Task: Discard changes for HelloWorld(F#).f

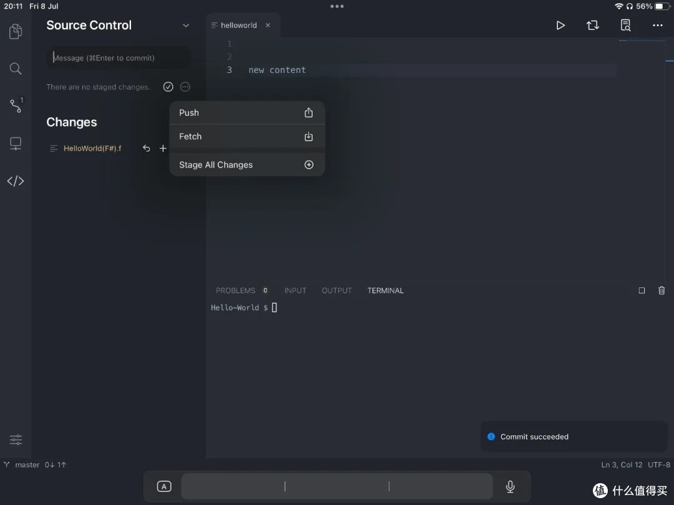Action: tap(147, 148)
